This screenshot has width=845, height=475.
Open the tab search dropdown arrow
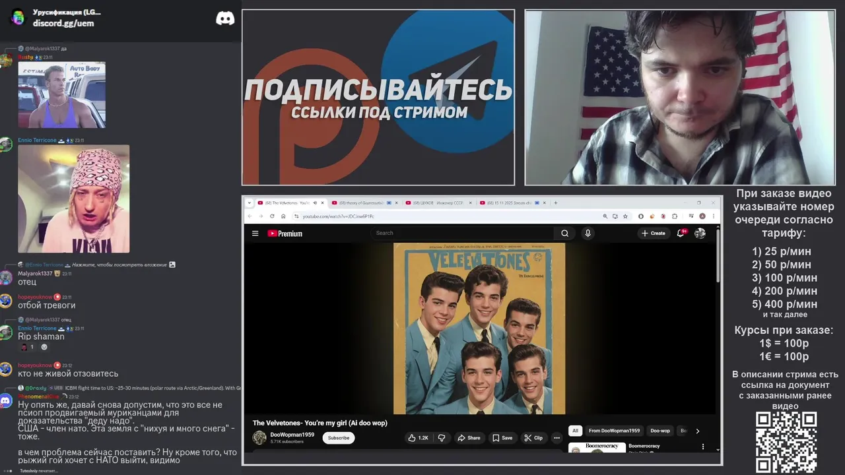(250, 203)
